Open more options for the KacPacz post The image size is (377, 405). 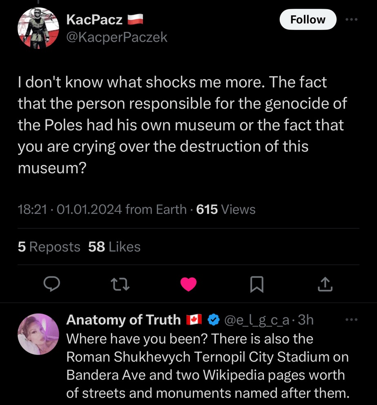point(351,19)
